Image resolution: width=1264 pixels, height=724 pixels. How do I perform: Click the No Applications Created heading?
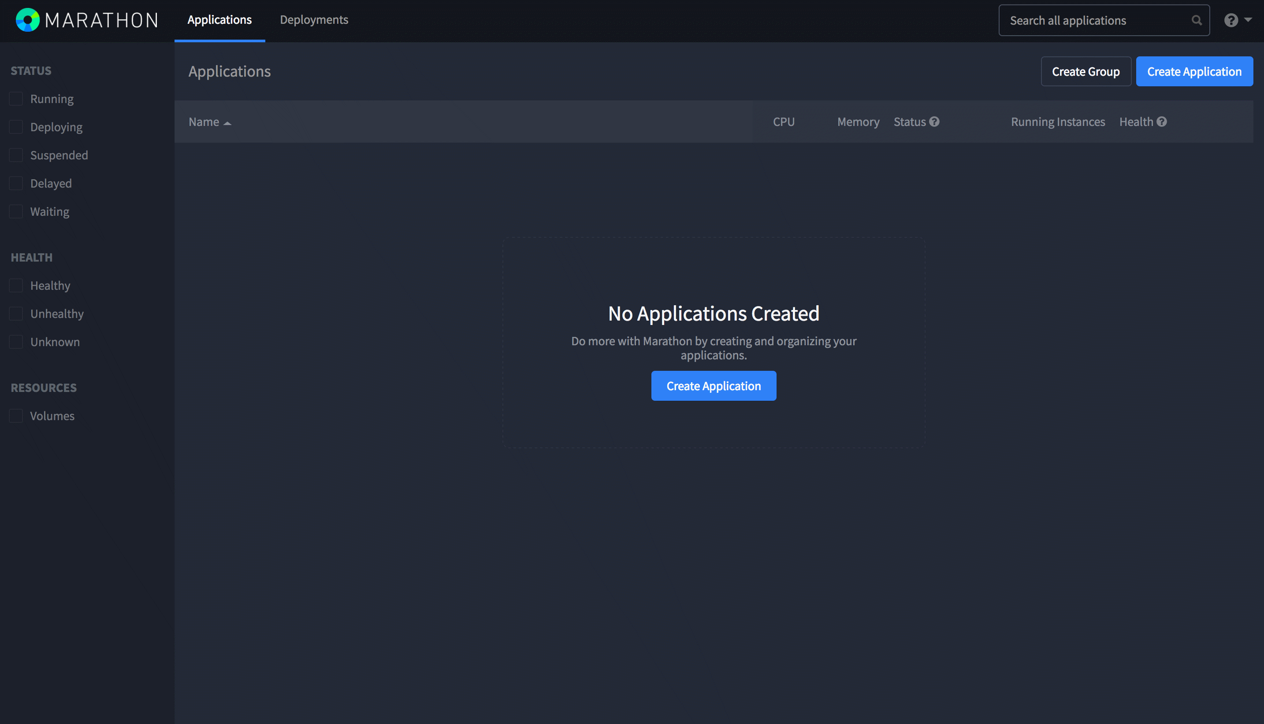coord(714,313)
